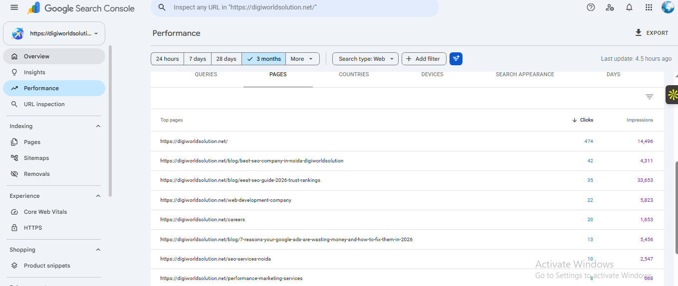Select the 28 days date range
Viewport: 678px width, 286px height.
(226, 59)
